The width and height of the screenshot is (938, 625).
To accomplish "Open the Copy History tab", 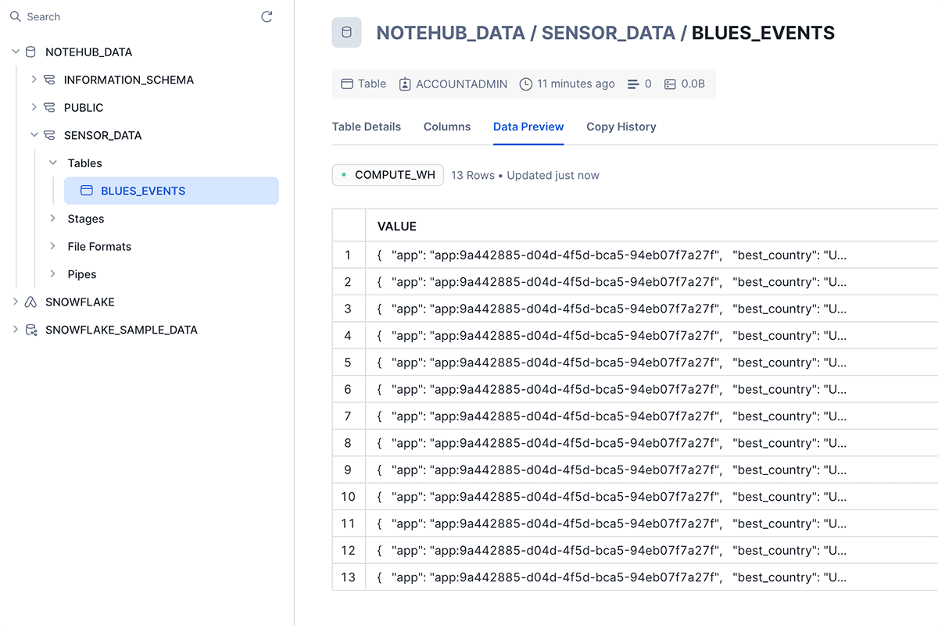I will coord(621,127).
